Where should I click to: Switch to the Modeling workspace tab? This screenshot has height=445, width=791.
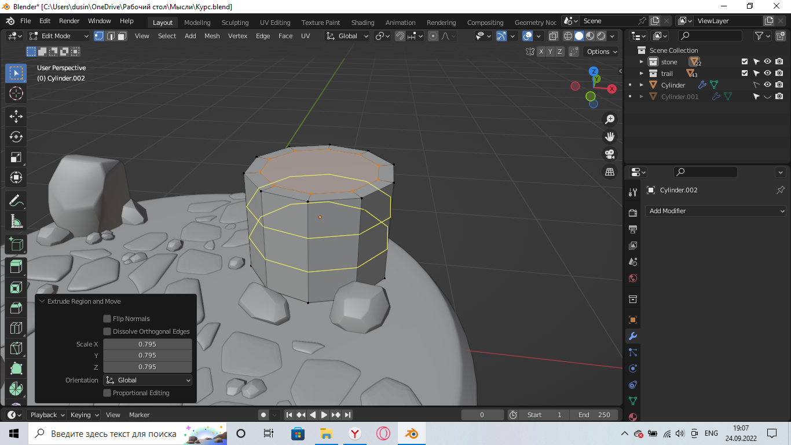pyautogui.click(x=197, y=22)
